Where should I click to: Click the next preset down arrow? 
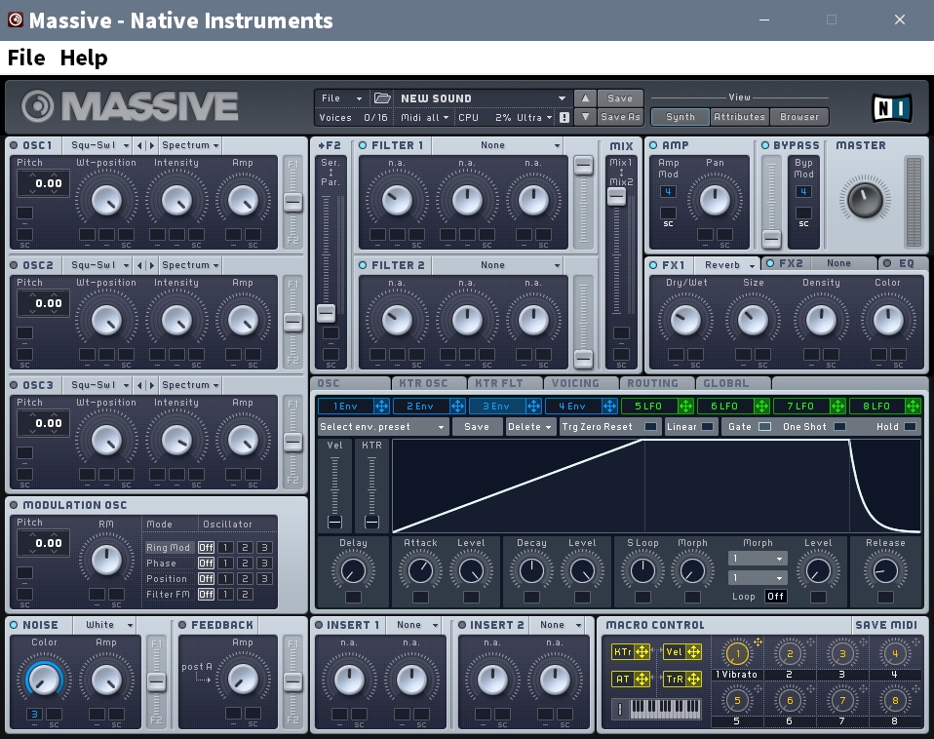tap(585, 117)
